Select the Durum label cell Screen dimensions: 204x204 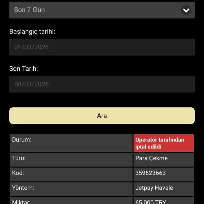(71, 143)
